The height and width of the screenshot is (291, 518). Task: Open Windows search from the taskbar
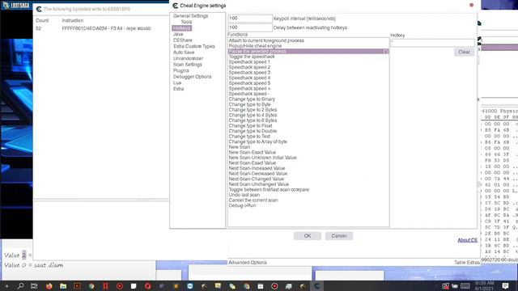click(20, 286)
